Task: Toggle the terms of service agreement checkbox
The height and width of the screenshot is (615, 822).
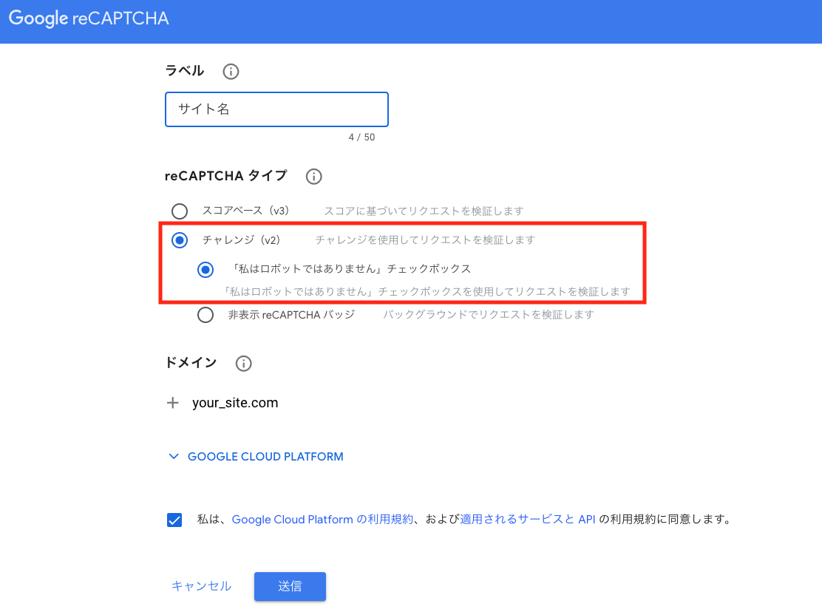Action: 174,520
